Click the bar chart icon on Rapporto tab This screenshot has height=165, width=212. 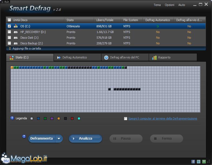pyautogui.click(x=154, y=58)
